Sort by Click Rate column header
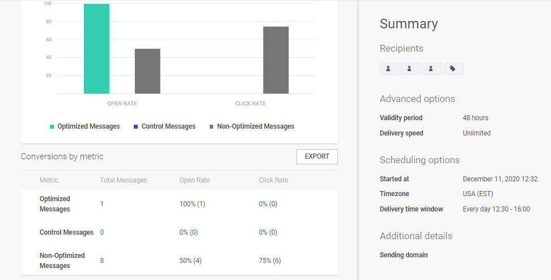Viewport: 551px width, 280px height. click(273, 180)
